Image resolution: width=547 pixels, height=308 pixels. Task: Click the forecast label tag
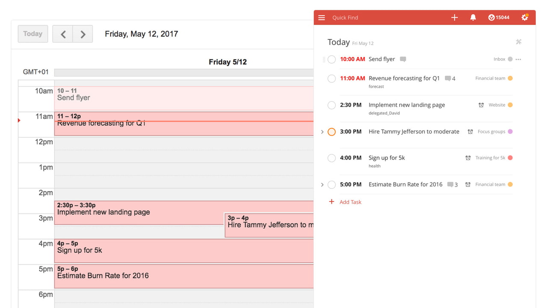pos(376,87)
